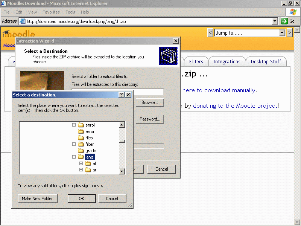Click the green Go arrow icon
Screen dimensions: 301x226
(284, 21)
